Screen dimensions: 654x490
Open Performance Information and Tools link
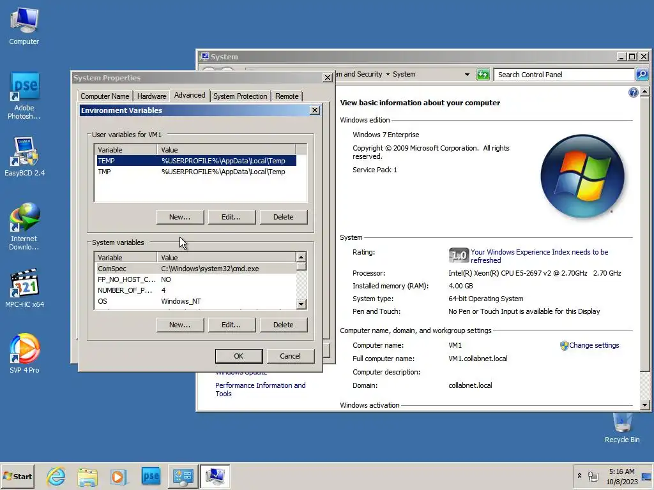261,389
